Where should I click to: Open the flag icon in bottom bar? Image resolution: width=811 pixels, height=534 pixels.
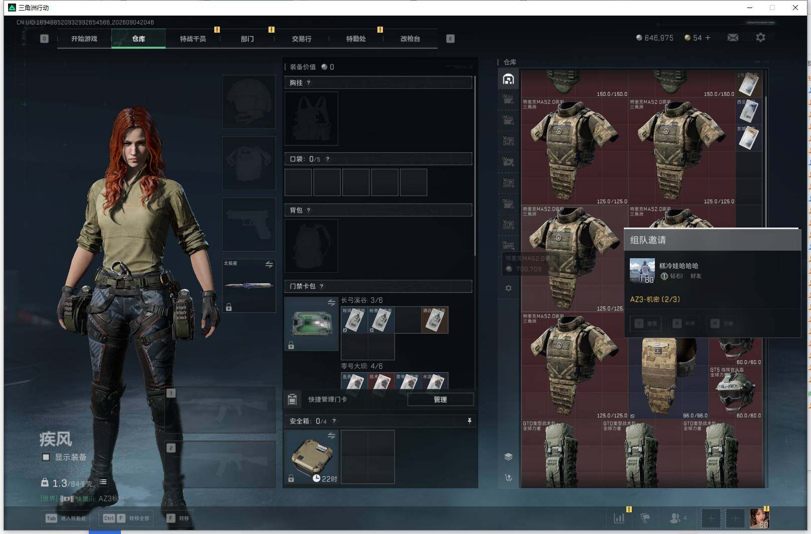click(645, 518)
